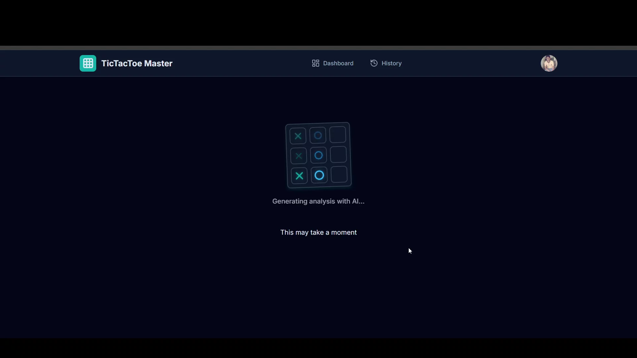The width and height of the screenshot is (637, 358).
Task: Click the History clock icon
Action: (374, 63)
